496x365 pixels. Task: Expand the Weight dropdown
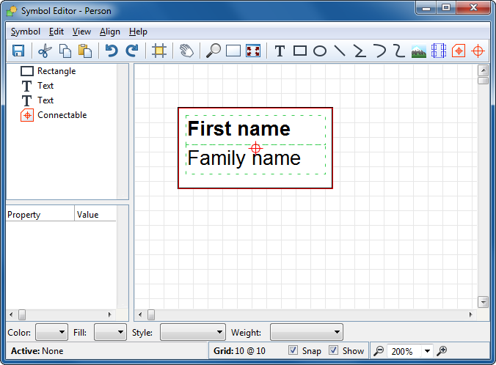coord(306,333)
